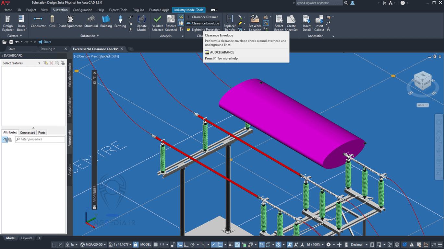Click the Earthing tool on the ribbon
The image size is (444, 249).
120,22
